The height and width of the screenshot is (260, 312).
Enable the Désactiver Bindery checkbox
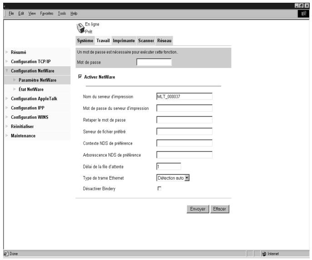click(x=159, y=188)
